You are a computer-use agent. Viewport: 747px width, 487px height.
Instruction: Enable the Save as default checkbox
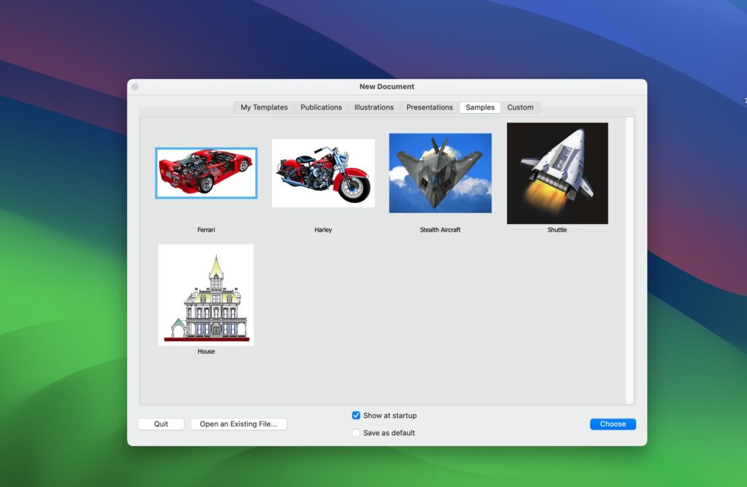point(356,432)
